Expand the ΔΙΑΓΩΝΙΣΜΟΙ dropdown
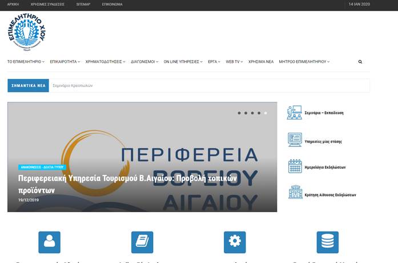This screenshot has width=398, height=263. pyautogui.click(x=144, y=62)
